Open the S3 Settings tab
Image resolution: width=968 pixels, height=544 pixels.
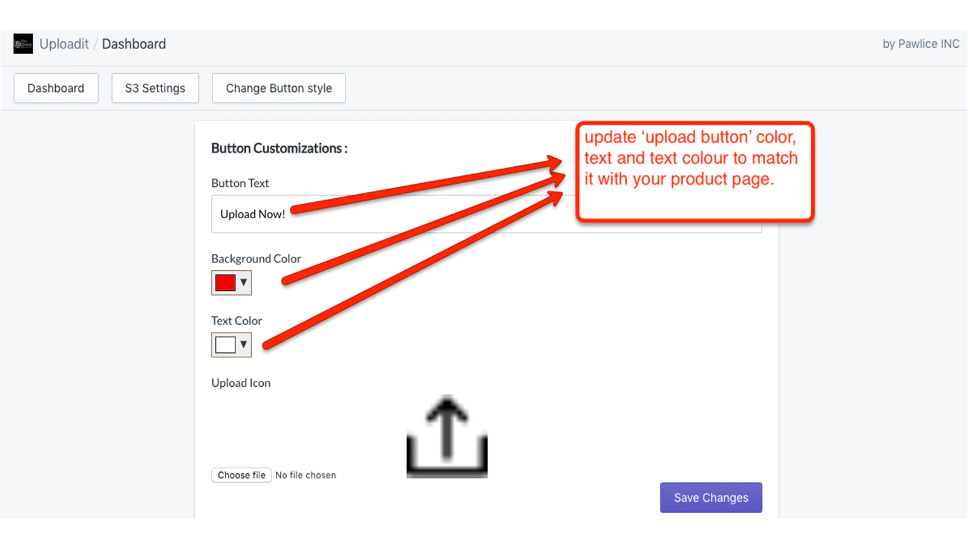[155, 88]
